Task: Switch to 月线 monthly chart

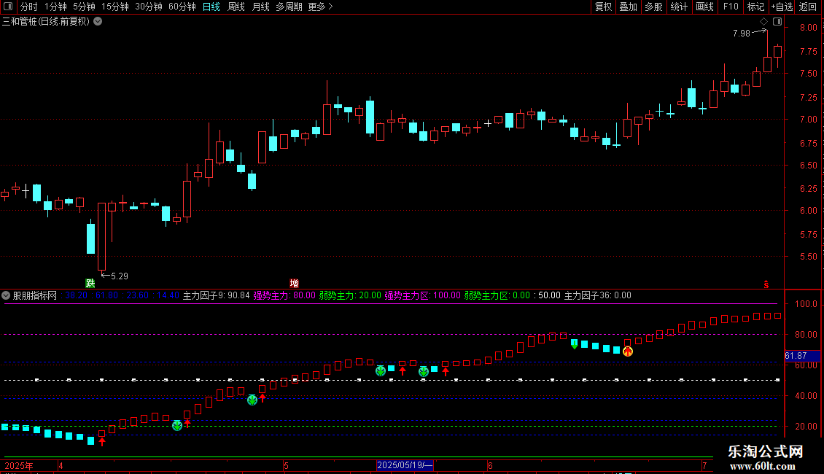Action: (x=260, y=7)
